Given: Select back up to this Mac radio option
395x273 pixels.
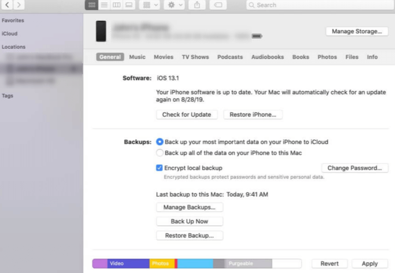Looking at the screenshot, I should click(x=160, y=153).
